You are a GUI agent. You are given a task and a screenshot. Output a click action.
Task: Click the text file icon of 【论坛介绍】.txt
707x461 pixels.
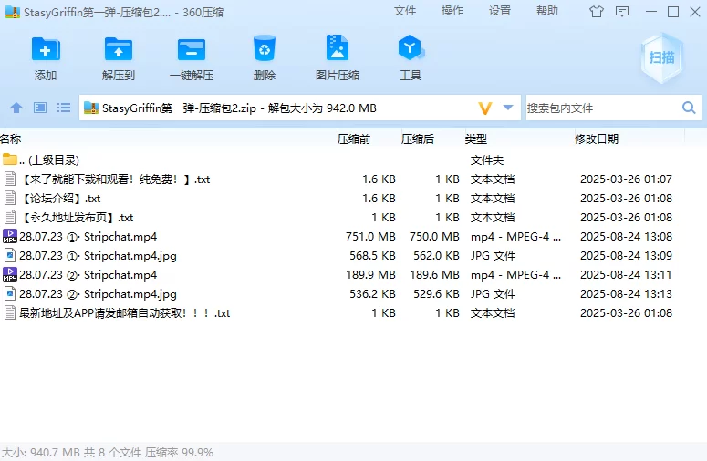(10, 198)
